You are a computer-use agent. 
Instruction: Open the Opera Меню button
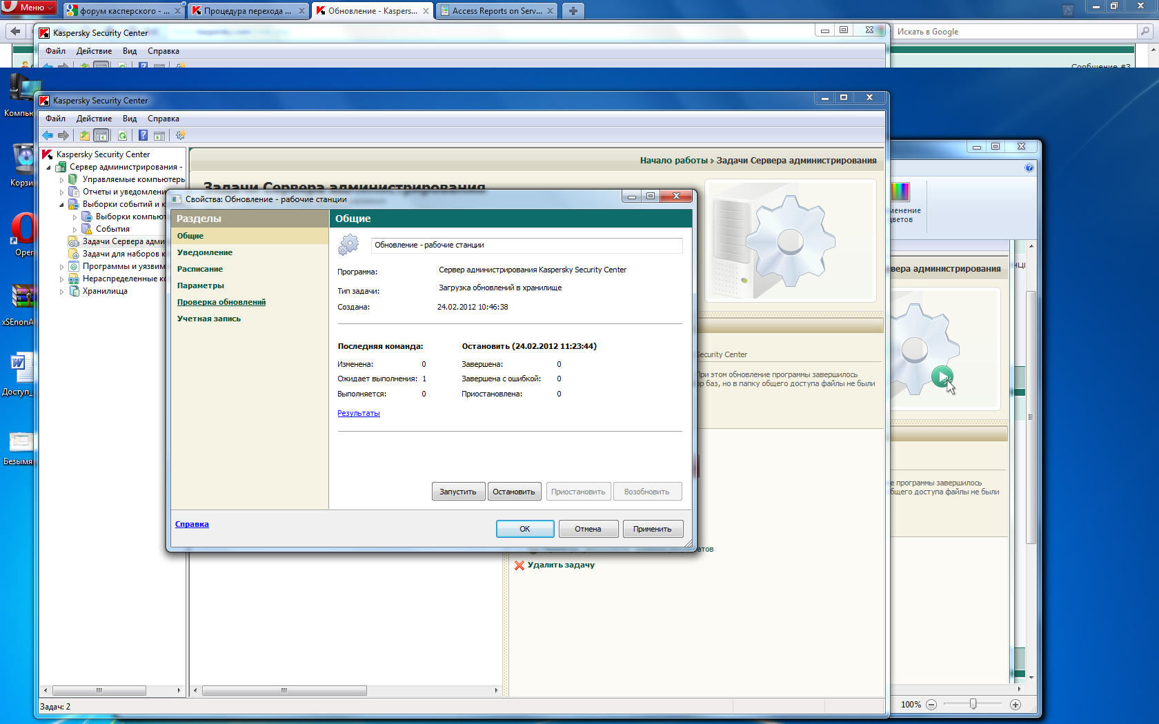click(28, 7)
